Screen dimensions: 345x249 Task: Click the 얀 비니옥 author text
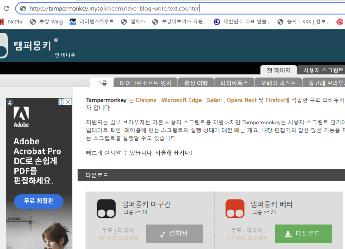pyautogui.click(x=65, y=55)
